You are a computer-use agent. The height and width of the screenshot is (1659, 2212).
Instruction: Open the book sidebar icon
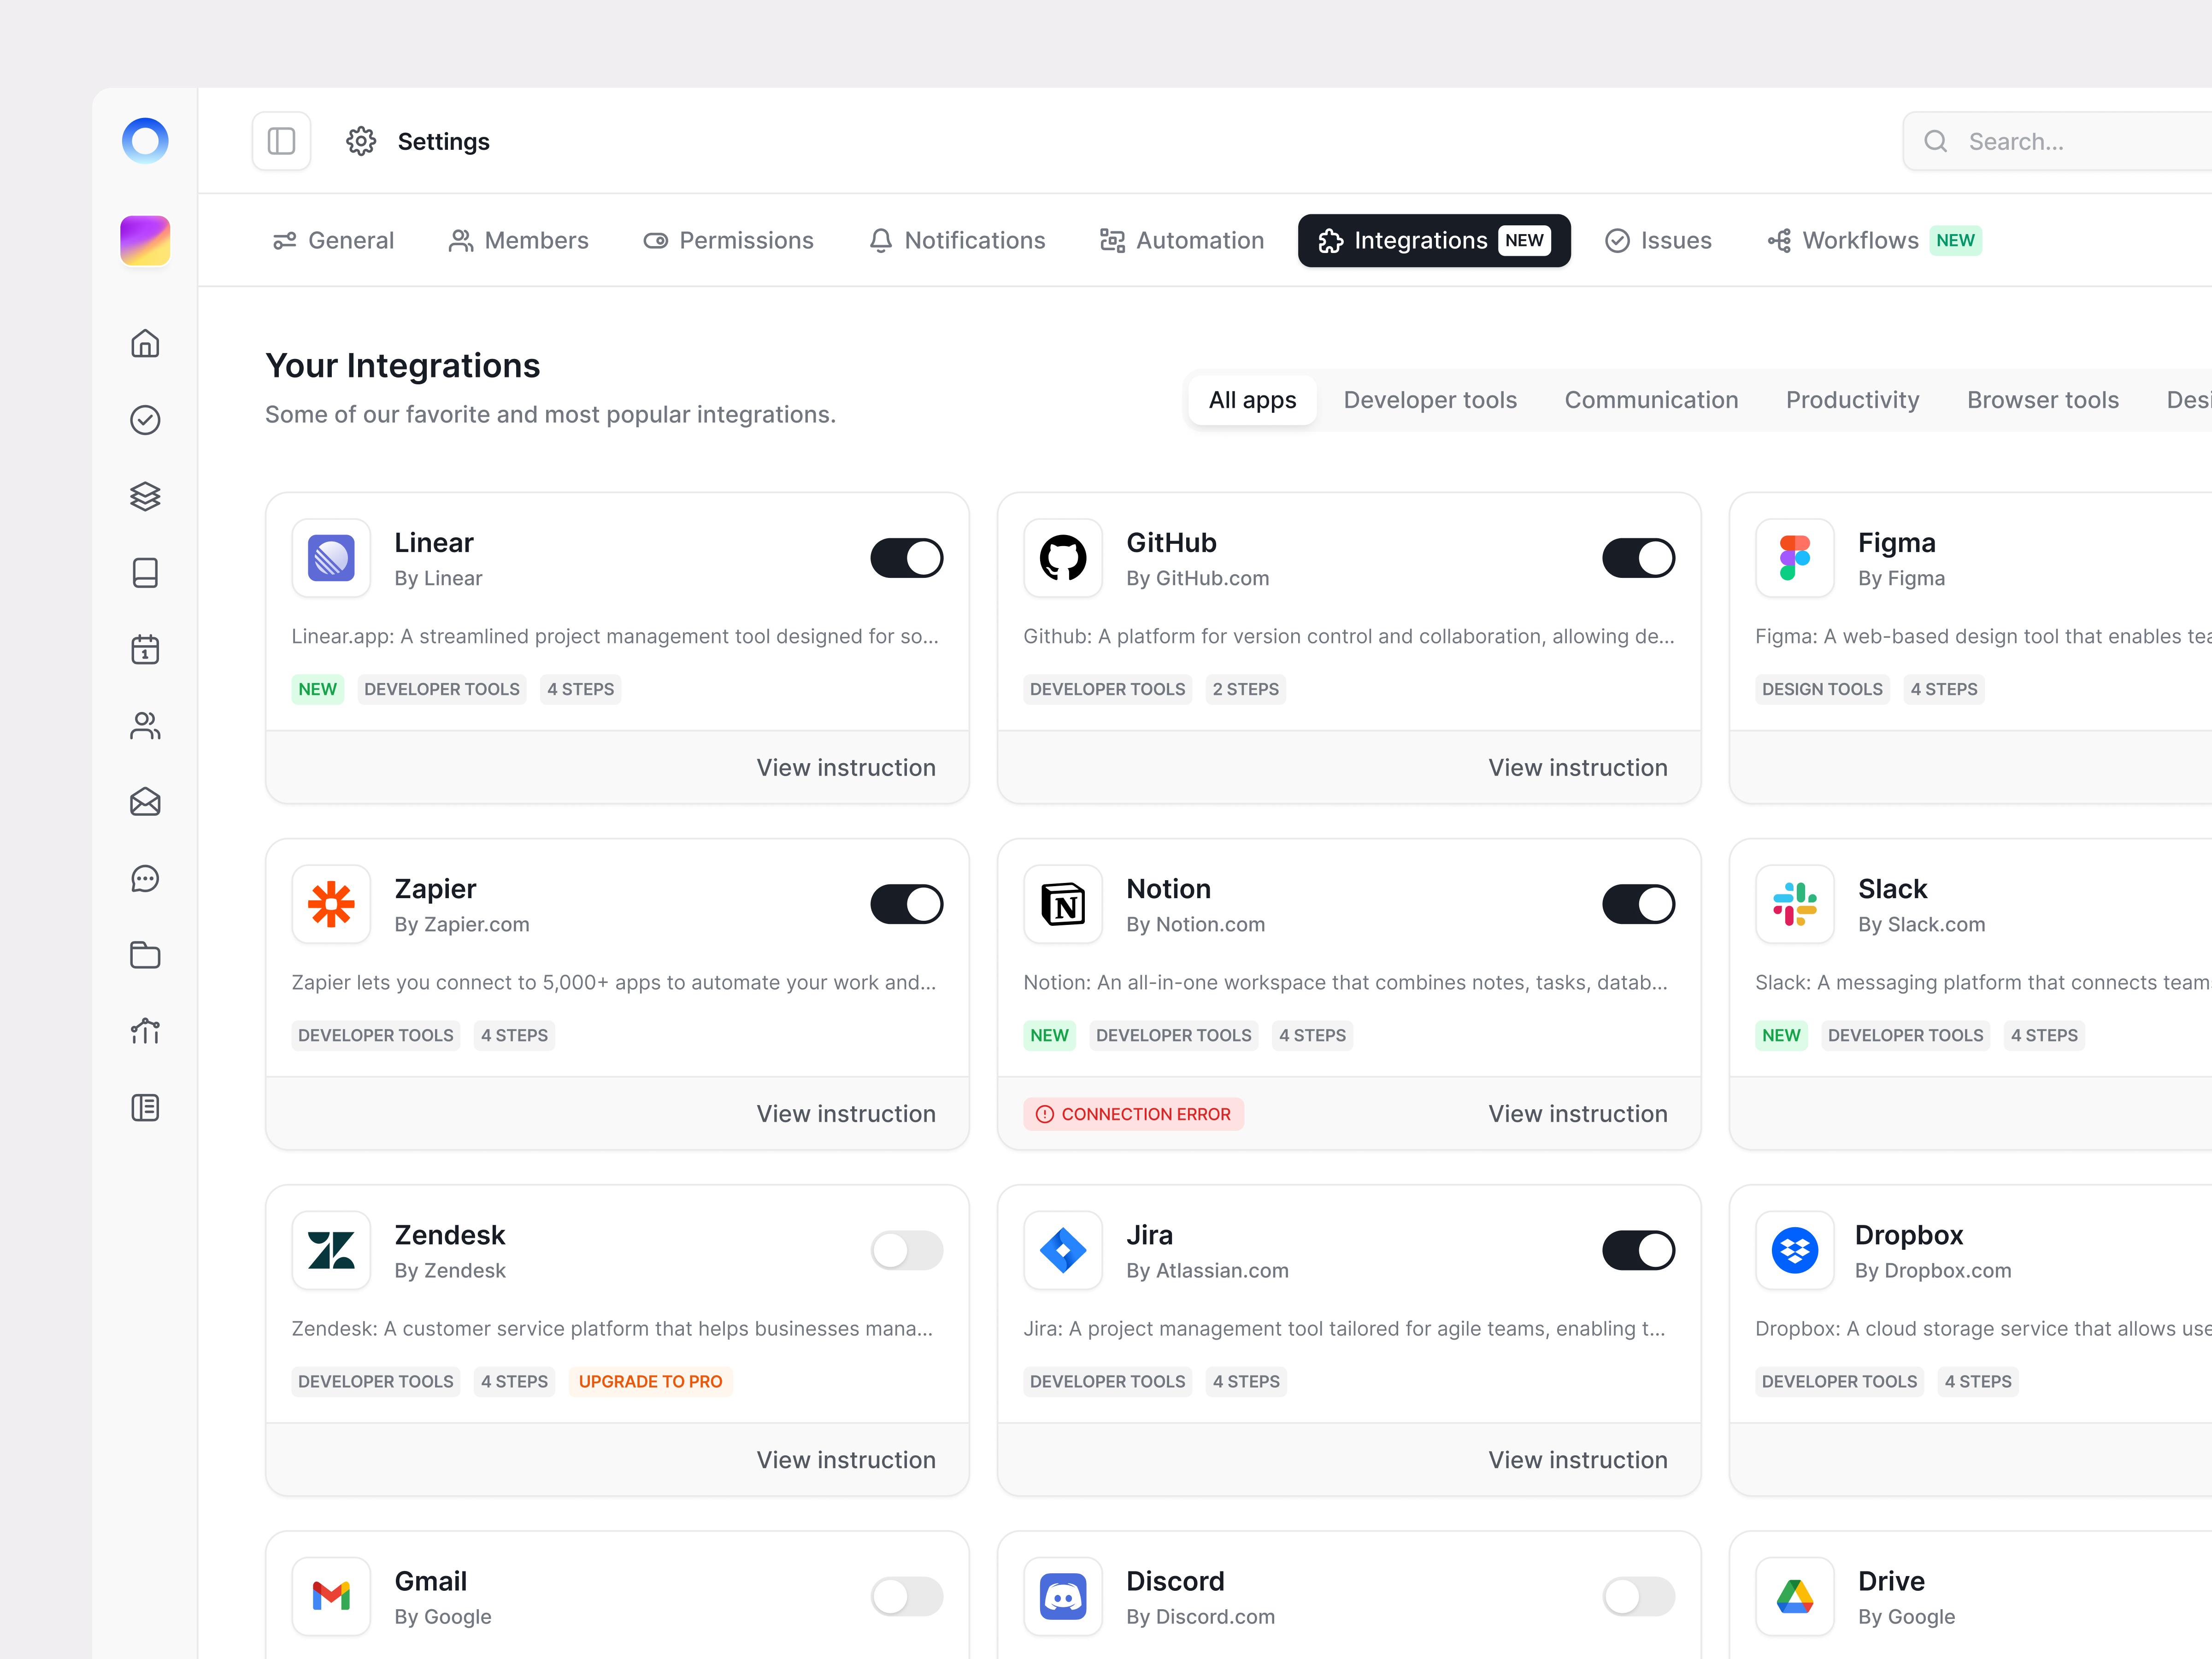pos(145,573)
